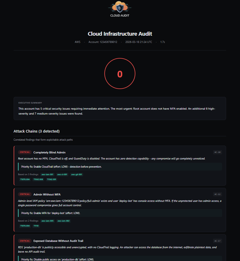240x261 pixels.
Task: Open the aws-iam-002 finding tag
Action: pos(63,221)
